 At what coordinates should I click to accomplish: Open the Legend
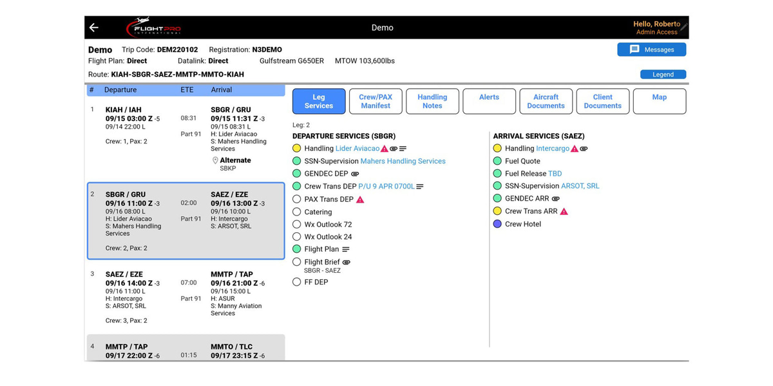[x=663, y=74]
